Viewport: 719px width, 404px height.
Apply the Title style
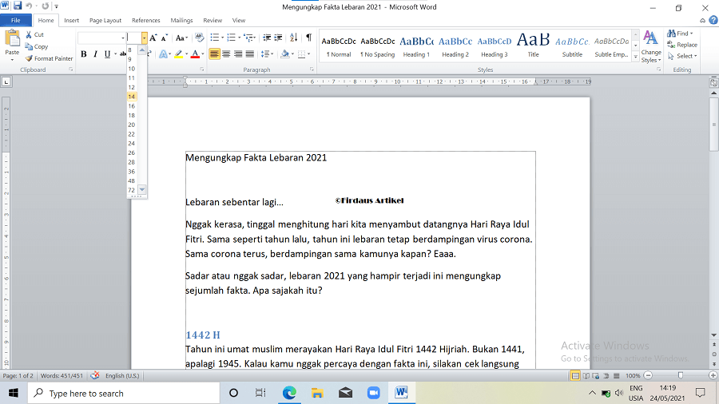[533, 47]
